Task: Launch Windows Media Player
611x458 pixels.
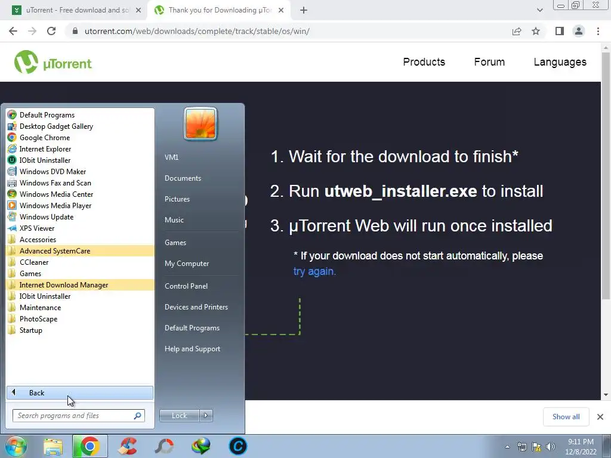Action: [80, 205]
